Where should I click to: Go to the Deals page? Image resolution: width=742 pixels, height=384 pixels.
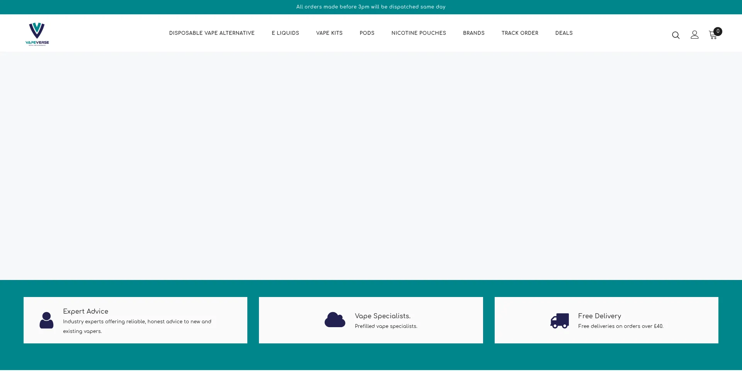(564, 33)
